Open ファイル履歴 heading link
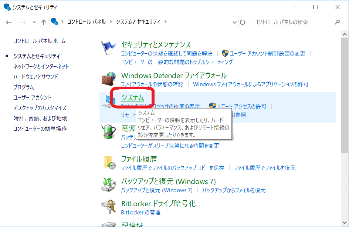Screen dimensions: 349x227 coord(139,159)
